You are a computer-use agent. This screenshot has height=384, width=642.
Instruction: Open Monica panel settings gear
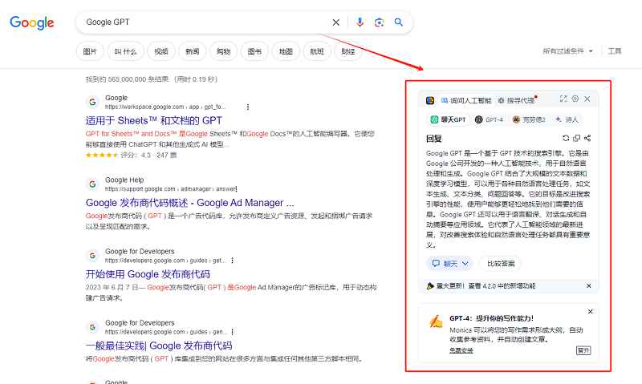tap(575, 99)
